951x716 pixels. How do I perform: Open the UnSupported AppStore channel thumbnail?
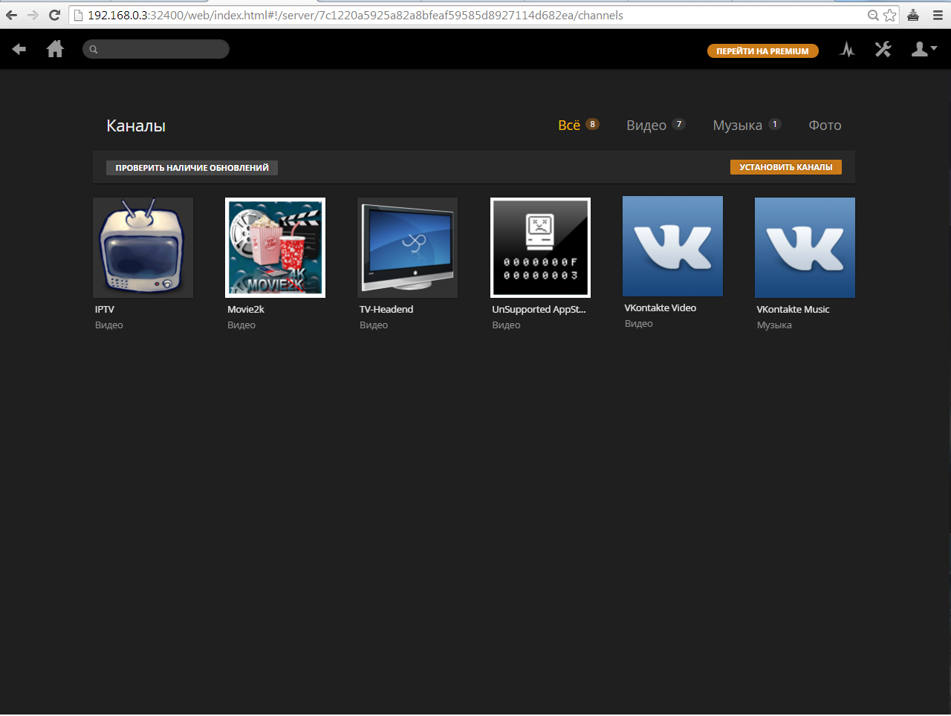click(540, 247)
